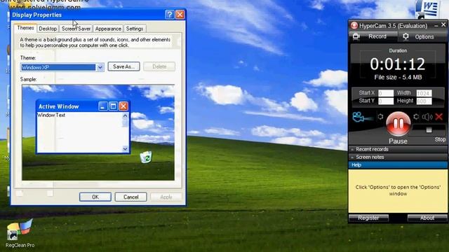The image size is (449, 252).
Task: Click the sample window scrollbar up arrow
Action: click(x=125, y=115)
